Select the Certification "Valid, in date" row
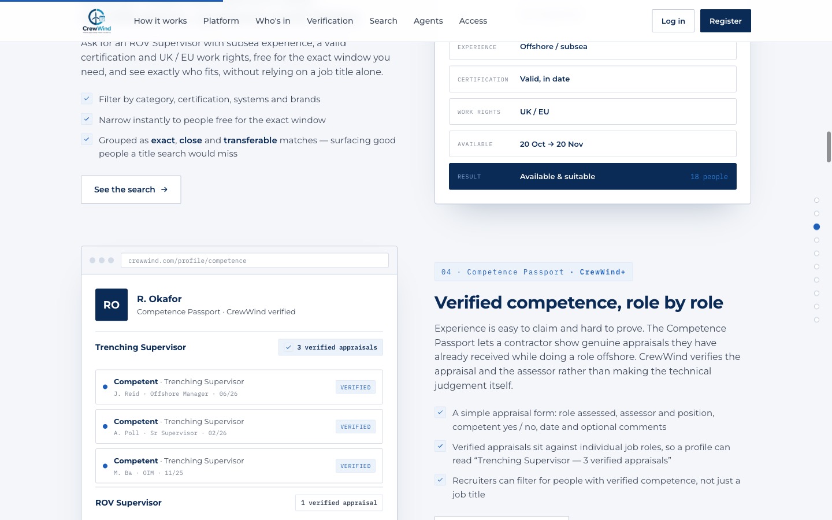Screen dimensions: 832x520 (593, 79)
